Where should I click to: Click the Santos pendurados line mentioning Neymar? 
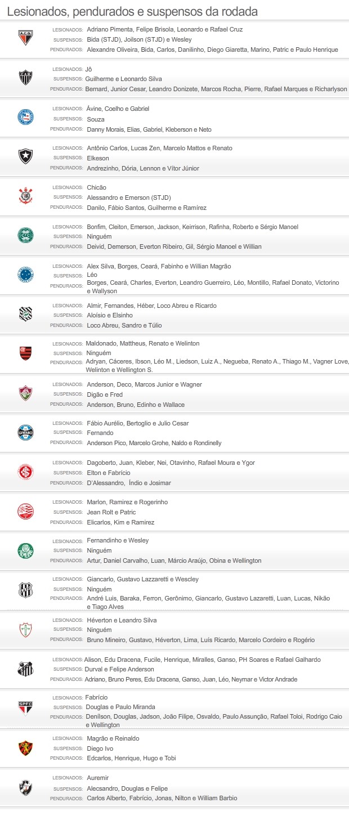point(192,679)
